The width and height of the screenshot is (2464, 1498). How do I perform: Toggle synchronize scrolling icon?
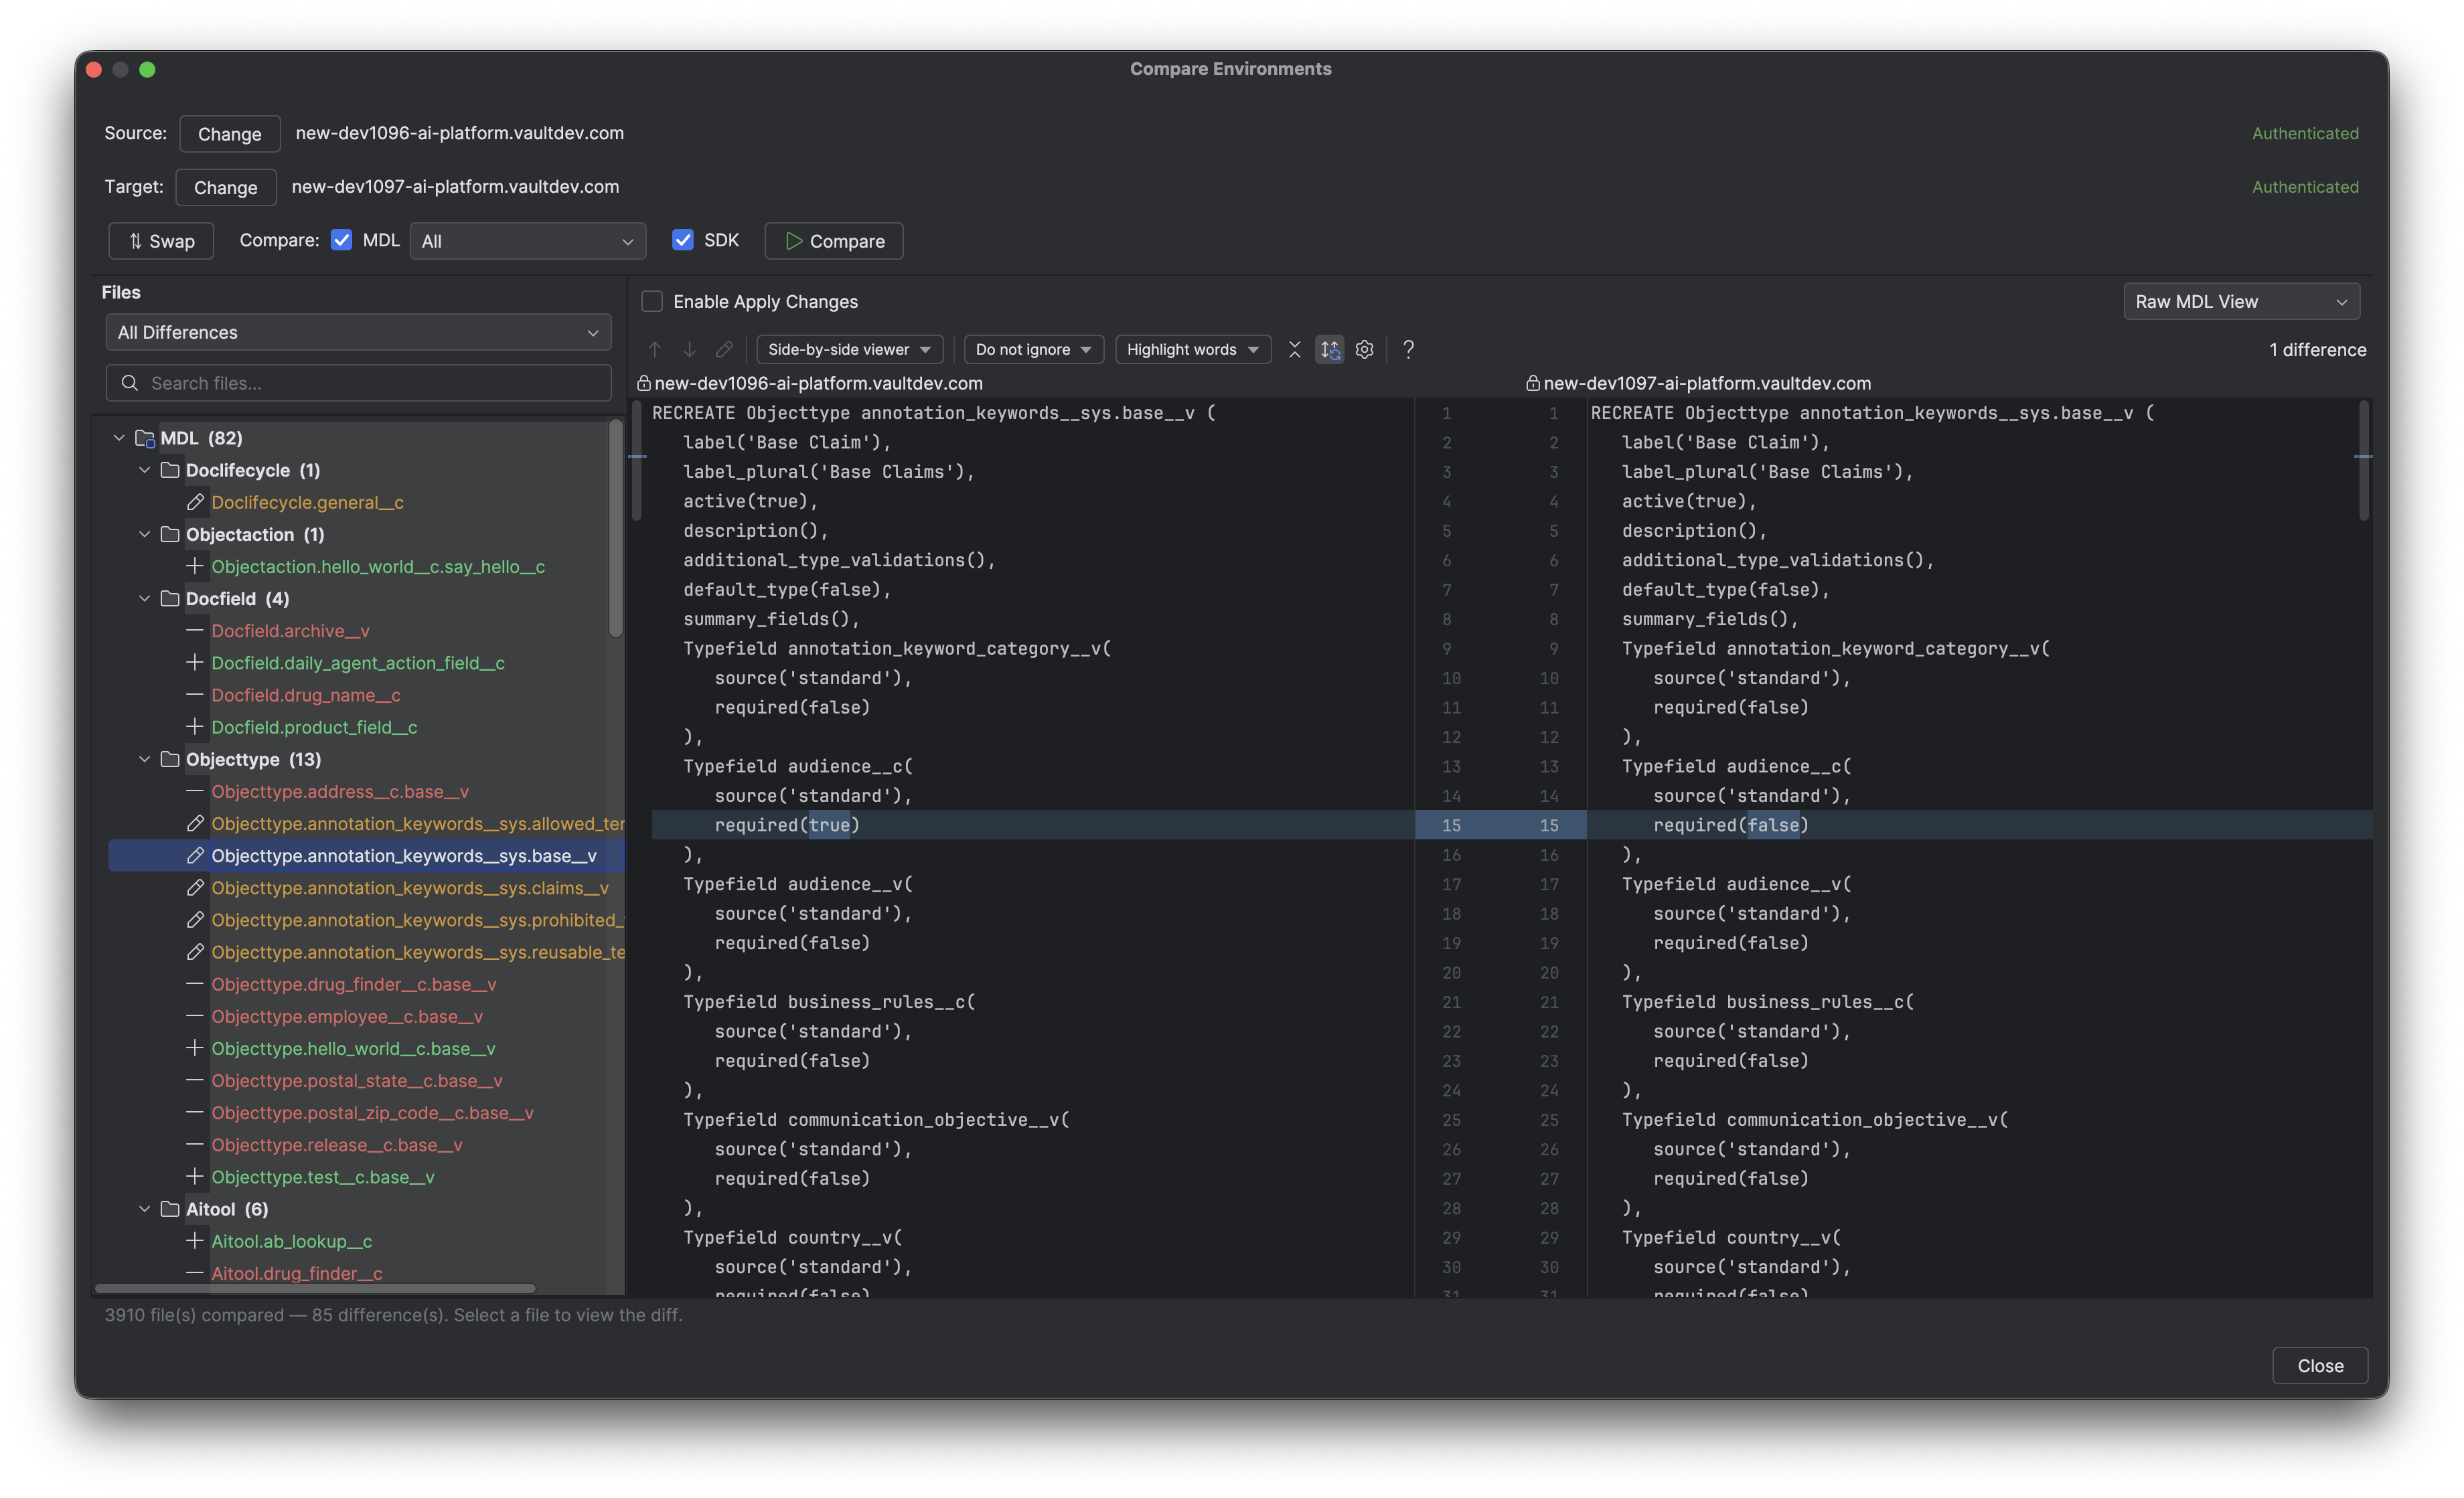[x=1330, y=349]
